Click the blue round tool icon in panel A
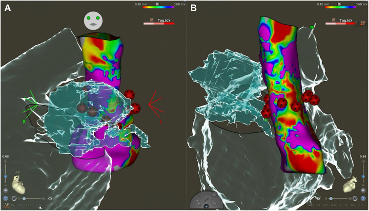The image size is (369, 211). (x=6, y=198)
